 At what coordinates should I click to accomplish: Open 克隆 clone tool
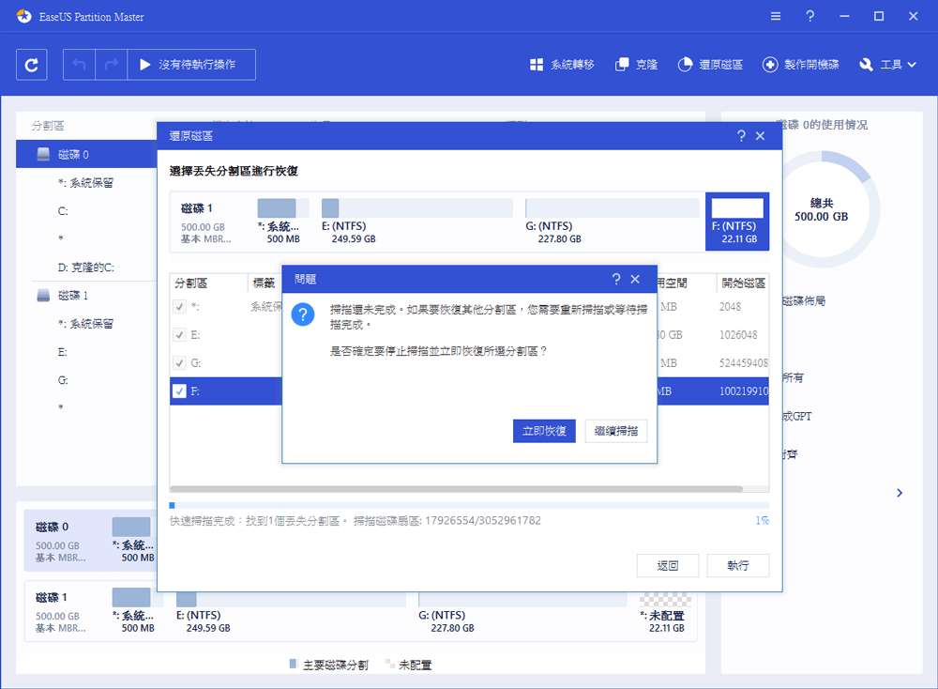[637, 65]
